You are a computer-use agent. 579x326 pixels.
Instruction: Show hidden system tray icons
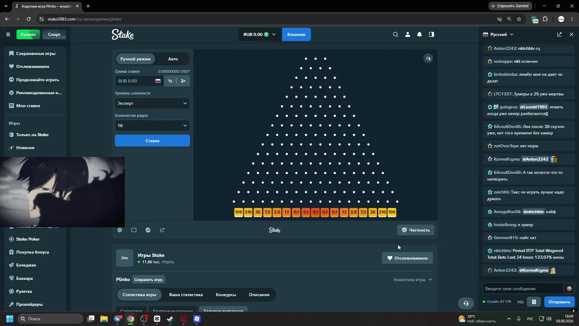(509, 319)
